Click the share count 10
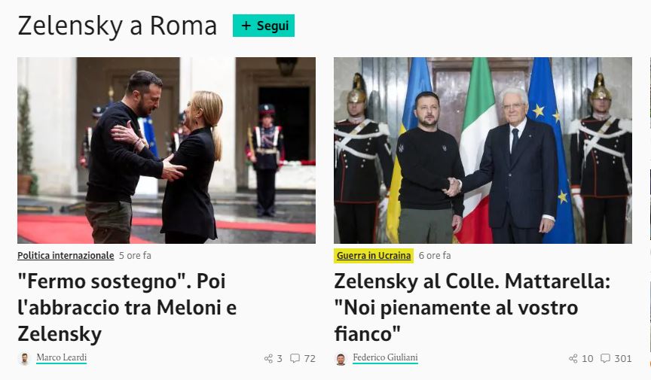 [x=588, y=358]
